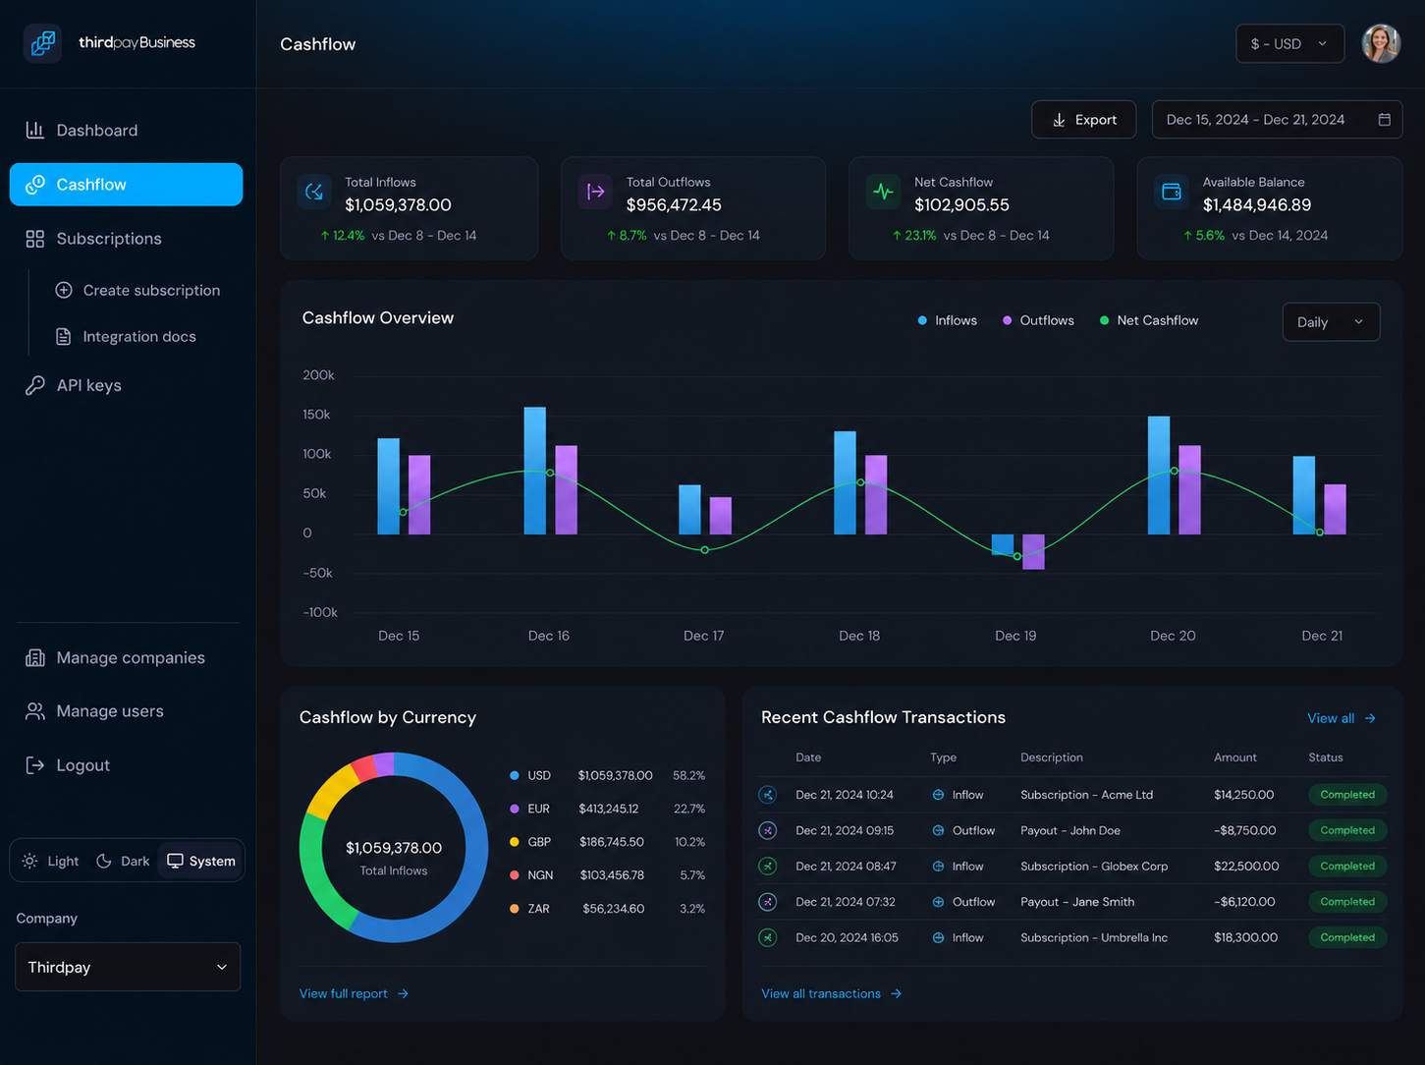Click Completed status for John Doe row

(x=1347, y=830)
